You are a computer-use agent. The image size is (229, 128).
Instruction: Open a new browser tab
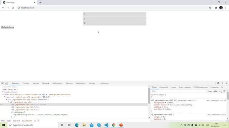click(x=40, y=2)
